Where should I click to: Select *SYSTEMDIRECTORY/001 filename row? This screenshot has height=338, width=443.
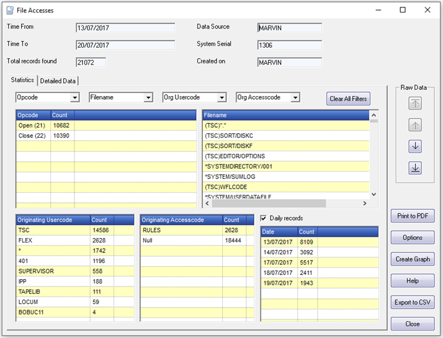286,167
